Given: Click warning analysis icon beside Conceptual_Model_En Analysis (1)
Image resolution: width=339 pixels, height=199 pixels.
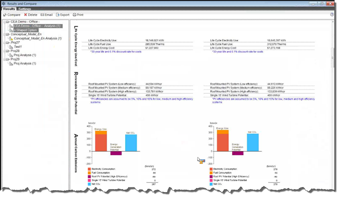Looking at the screenshot, I should click(11, 39).
